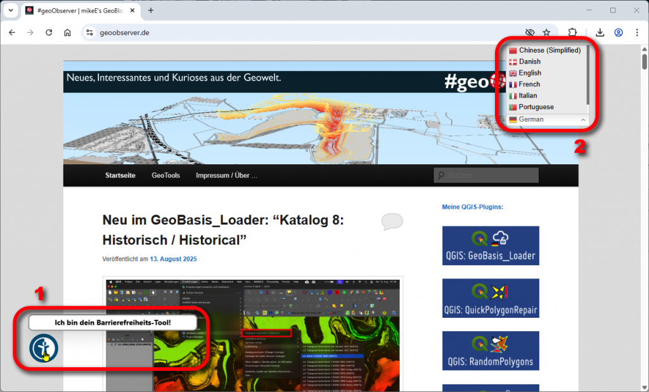Click the page vertical scrollbar thumb
Screen dimensions: 649x392
click(645, 62)
